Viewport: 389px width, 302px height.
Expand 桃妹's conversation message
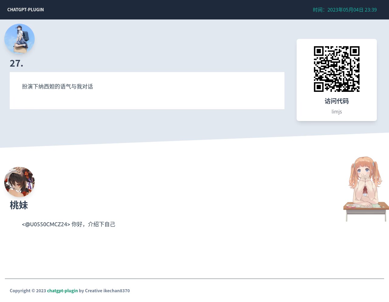(69, 224)
